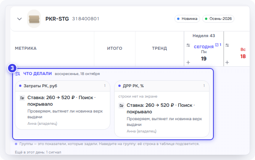255x160 pixels.
Task: Click the Что делали list-search icon
Action: pyautogui.click(x=18, y=74)
